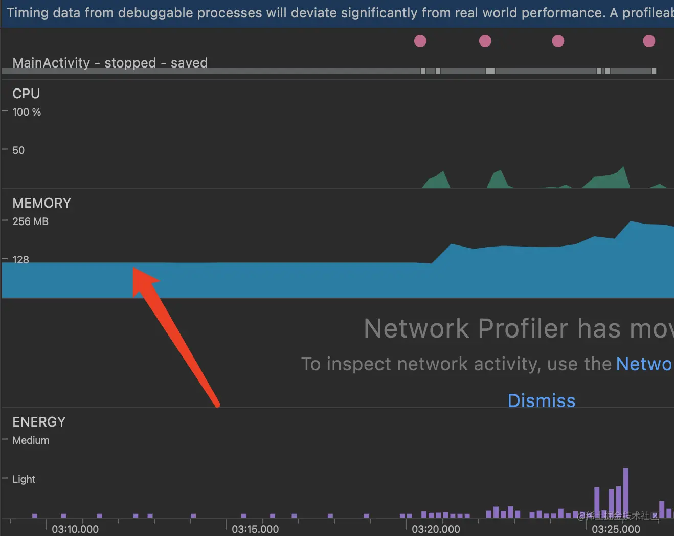Click the "Light" energy axis label
Viewport: 674px width, 536px height.
pos(24,479)
